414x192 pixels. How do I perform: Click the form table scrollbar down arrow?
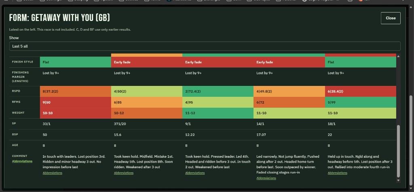click(398, 180)
